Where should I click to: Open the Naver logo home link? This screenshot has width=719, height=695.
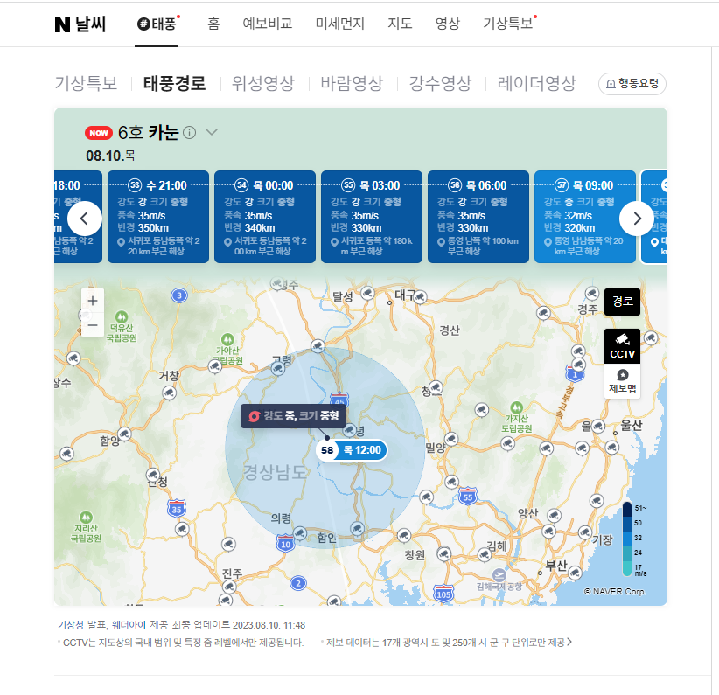(x=62, y=24)
